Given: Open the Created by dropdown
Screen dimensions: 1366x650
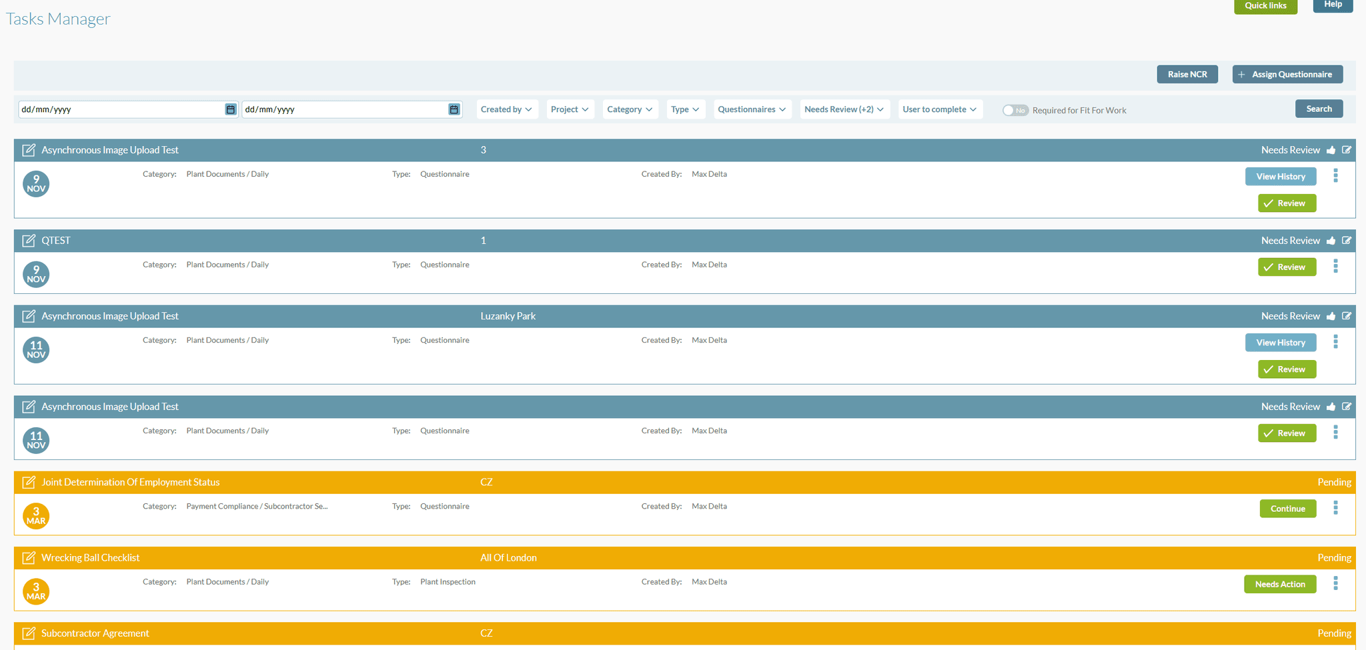Looking at the screenshot, I should [x=507, y=109].
